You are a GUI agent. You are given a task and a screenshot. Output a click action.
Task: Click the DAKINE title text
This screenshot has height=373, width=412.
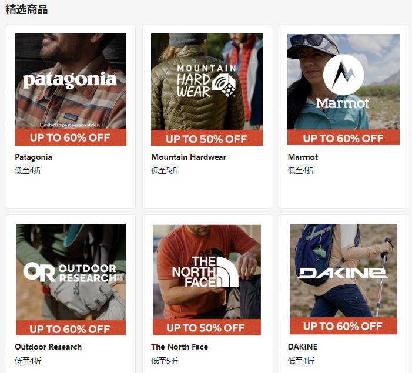pos(303,347)
